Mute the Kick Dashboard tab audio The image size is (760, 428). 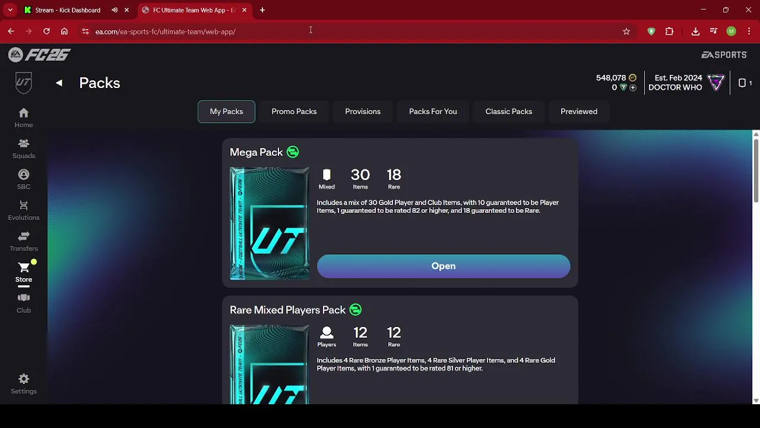115,10
